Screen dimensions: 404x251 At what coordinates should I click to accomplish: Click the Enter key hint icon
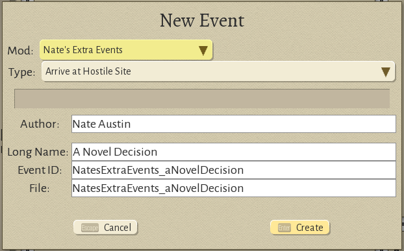coord(284,228)
